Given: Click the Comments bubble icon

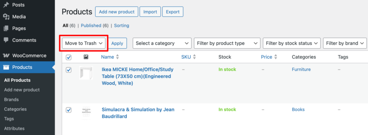Looking at the screenshot, I should pos(6,40).
